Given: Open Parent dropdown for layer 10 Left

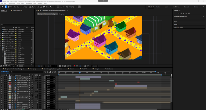Looking at the screenshot, I should pos(51,93).
